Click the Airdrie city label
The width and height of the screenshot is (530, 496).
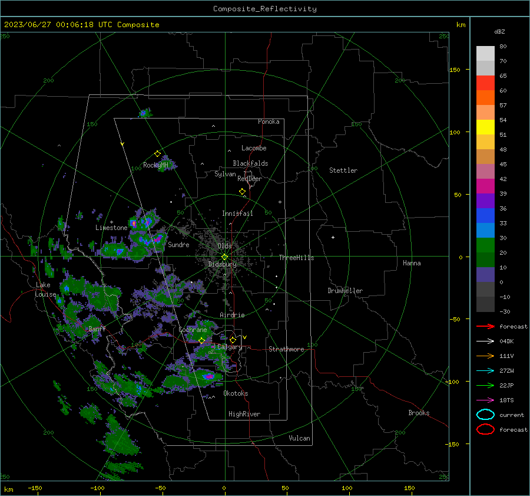tap(232, 315)
